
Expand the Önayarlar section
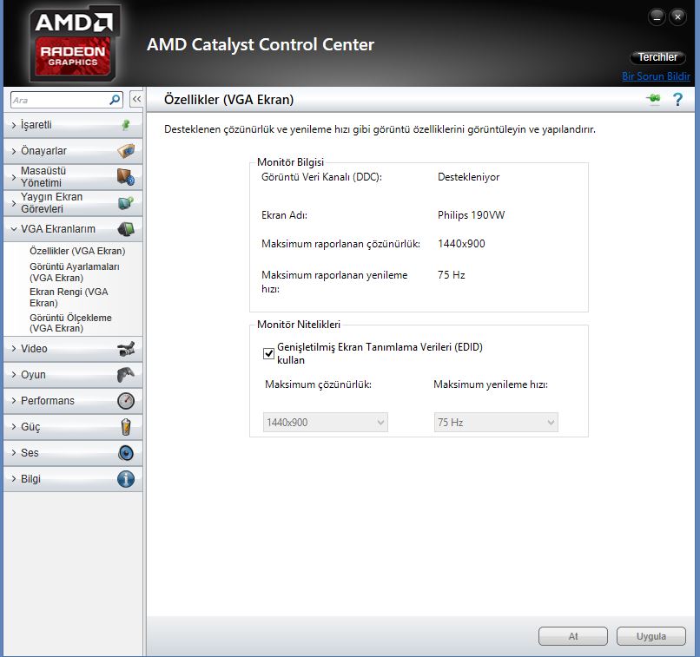point(72,151)
